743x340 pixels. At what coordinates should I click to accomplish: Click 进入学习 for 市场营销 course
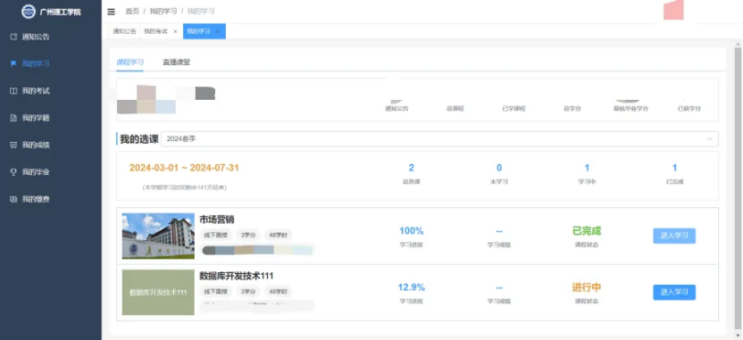click(x=674, y=236)
